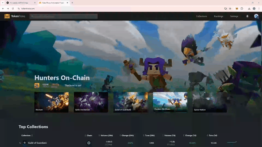Open a new browser tab
The height and width of the screenshot is (147, 262).
pos(72,3)
